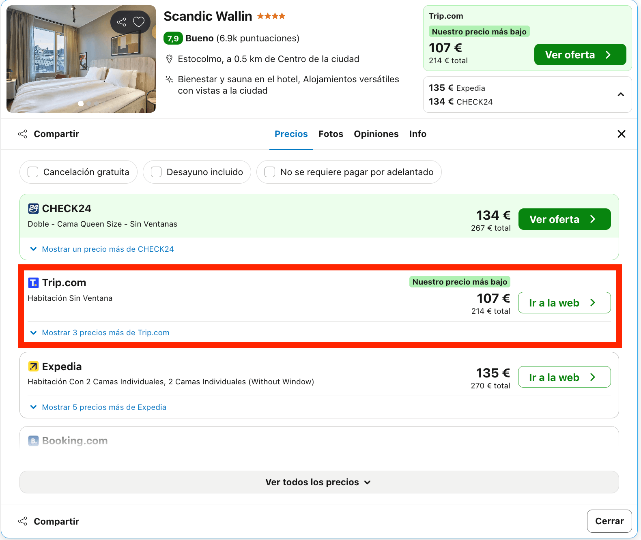Click top Compartir link
Image resolution: width=641 pixels, height=540 pixels.
click(56, 134)
